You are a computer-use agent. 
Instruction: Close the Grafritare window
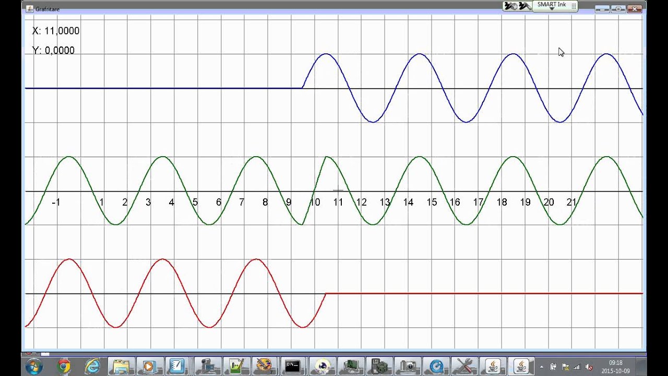coord(634,8)
